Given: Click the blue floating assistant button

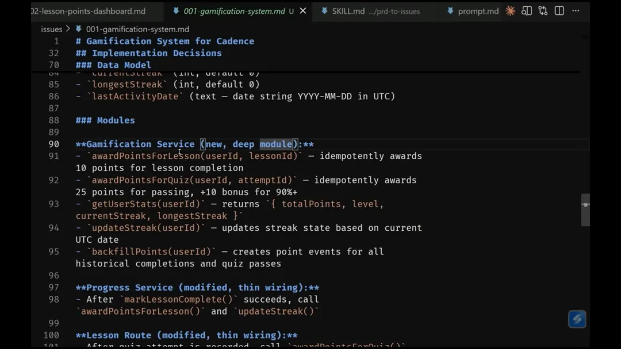Looking at the screenshot, I should (577, 319).
